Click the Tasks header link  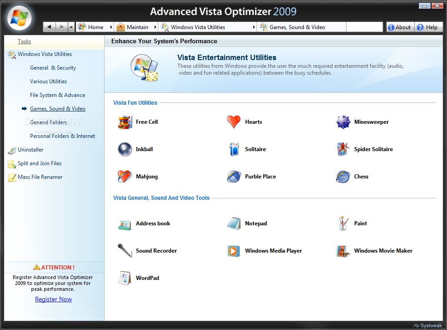(x=24, y=41)
